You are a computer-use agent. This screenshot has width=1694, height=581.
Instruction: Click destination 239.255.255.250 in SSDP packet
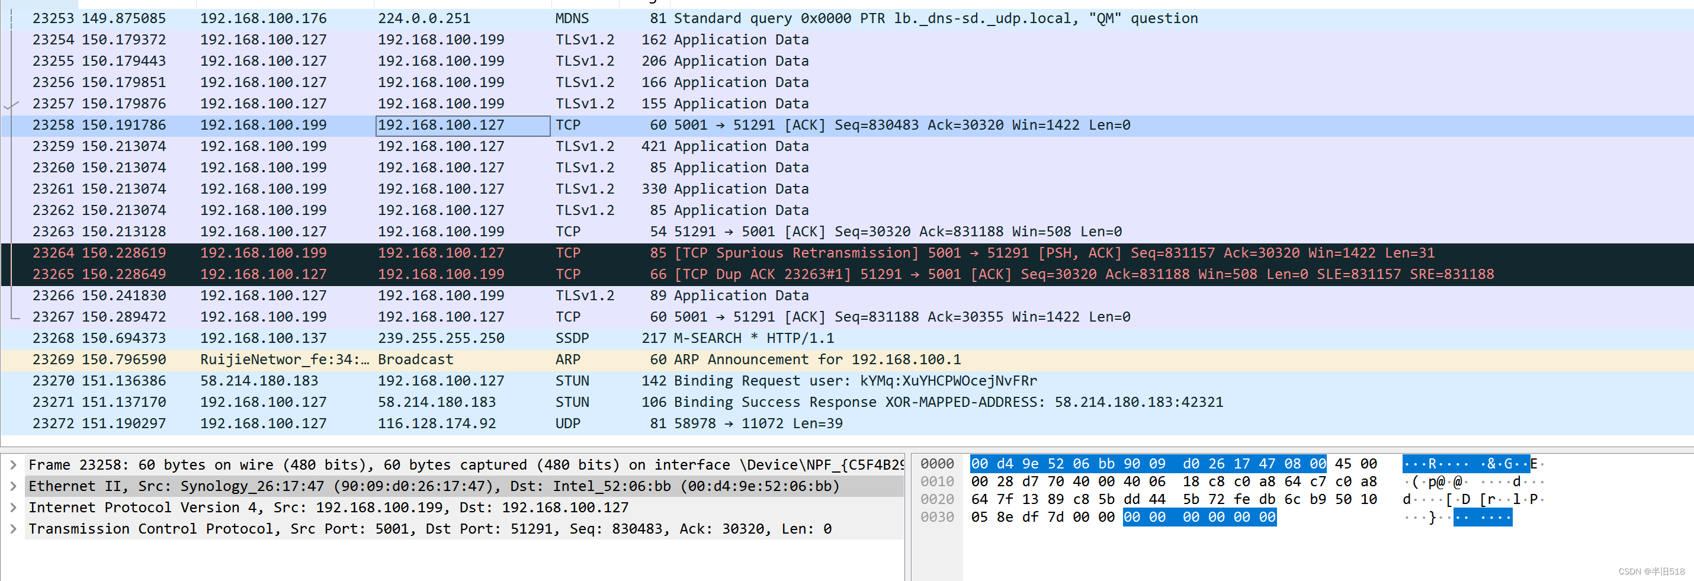pos(441,339)
